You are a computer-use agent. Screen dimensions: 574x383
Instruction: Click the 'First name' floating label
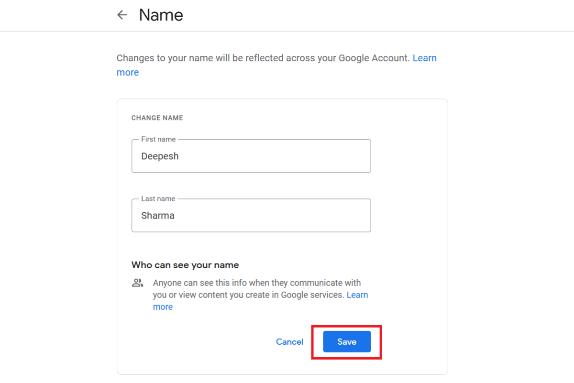click(x=158, y=140)
